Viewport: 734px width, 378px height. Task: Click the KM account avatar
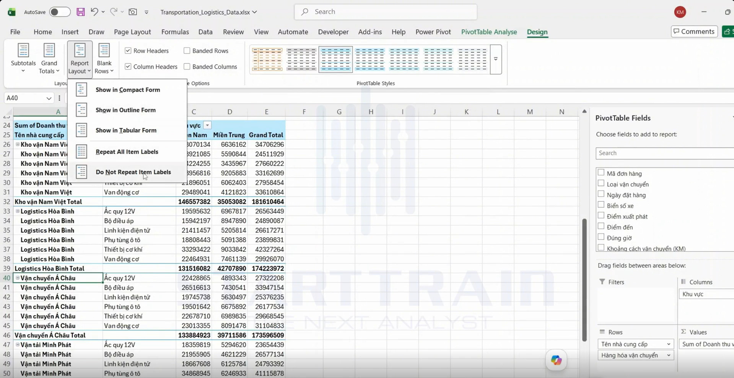coord(680,12)
